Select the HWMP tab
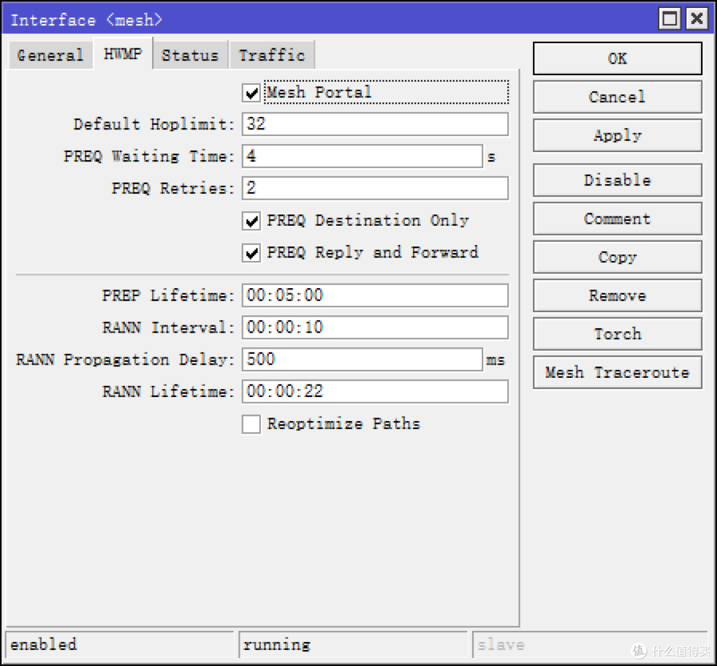The height and width of the screenshot is (666, 717). point(123,54)
